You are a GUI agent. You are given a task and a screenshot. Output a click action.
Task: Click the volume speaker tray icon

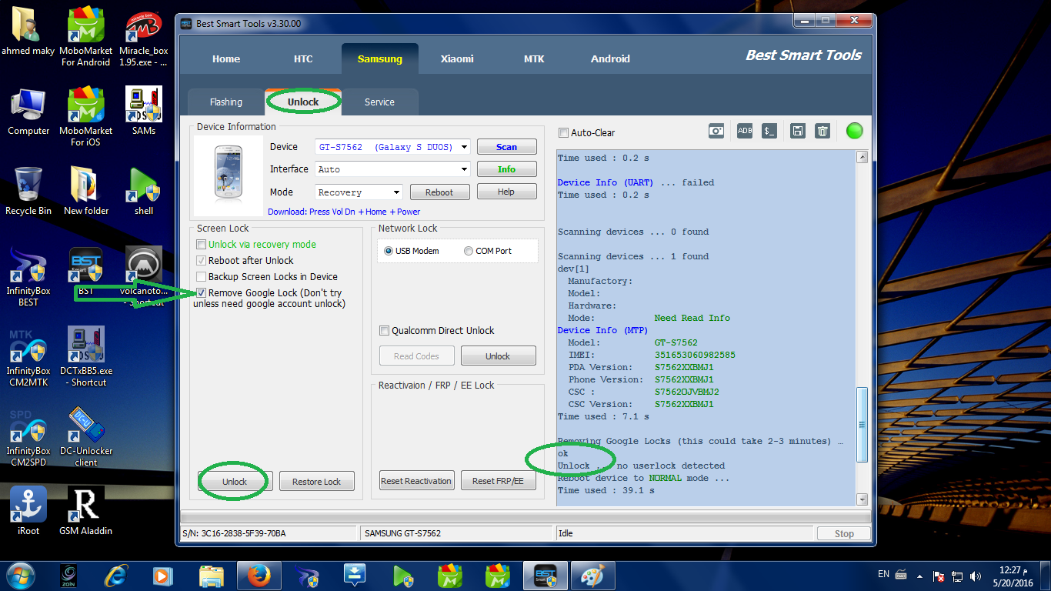point(976,576)
